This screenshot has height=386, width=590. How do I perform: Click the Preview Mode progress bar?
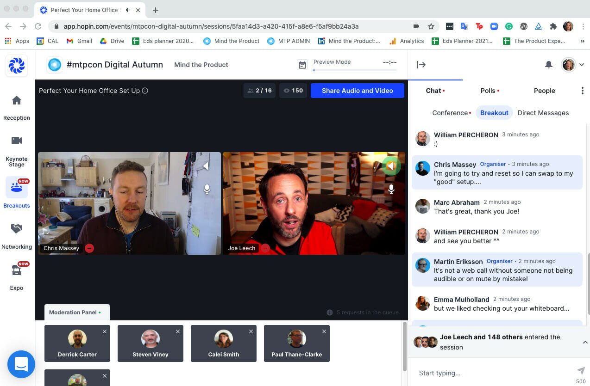click(x=355, y=70)
